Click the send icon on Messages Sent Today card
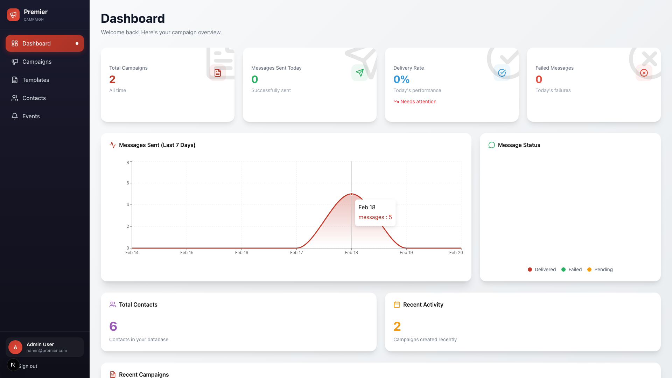Screen dimensions: 672x378 coord(360,73)
